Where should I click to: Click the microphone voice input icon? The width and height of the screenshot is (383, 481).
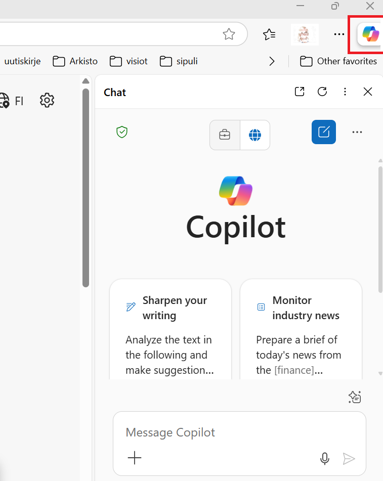pyautogui.click(x=325, y=458)
